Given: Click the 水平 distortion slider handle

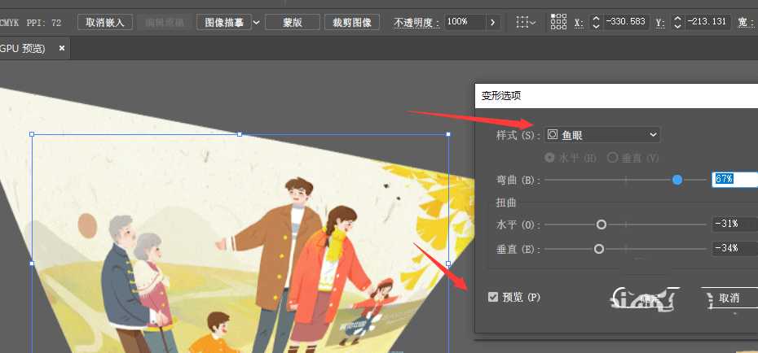Looking at the screenshot, I should 602,224.
